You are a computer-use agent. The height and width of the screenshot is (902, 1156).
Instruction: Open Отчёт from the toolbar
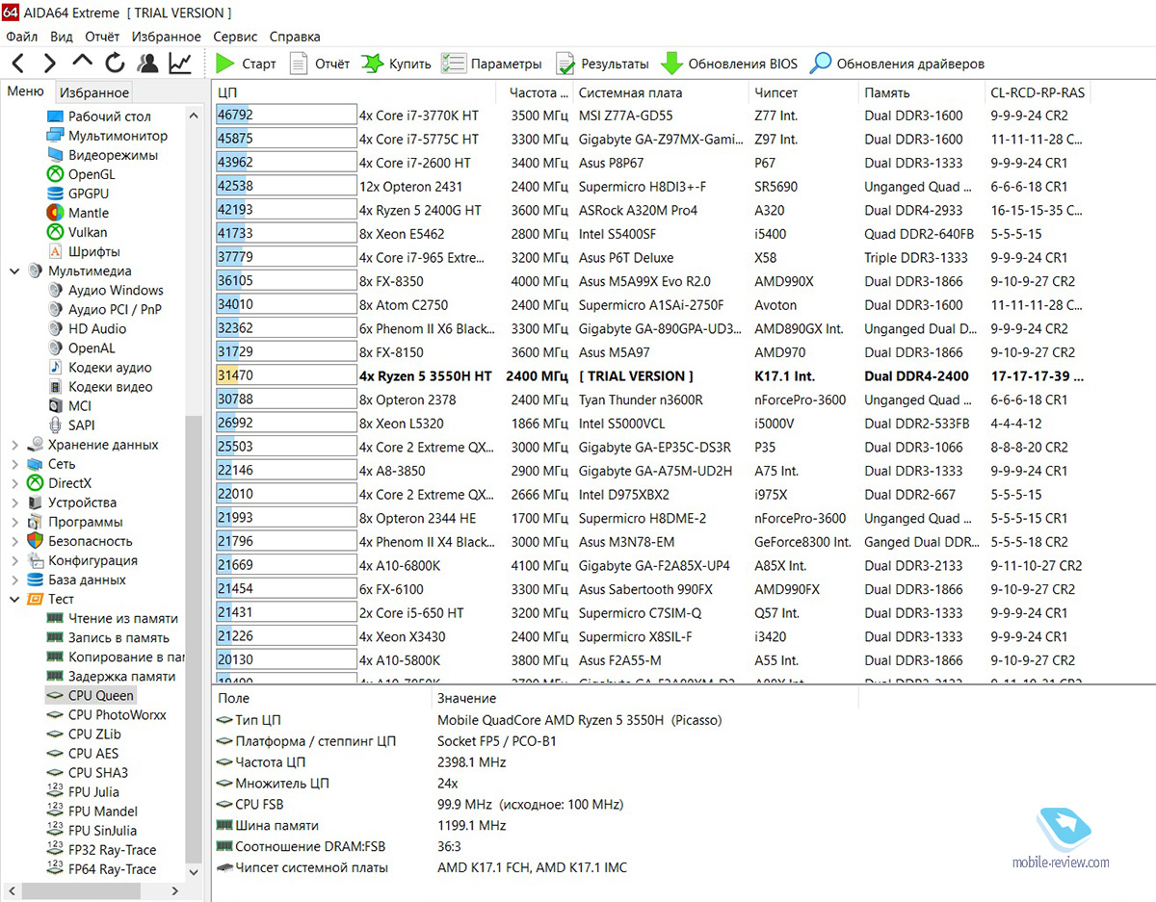tap(319, 64)
